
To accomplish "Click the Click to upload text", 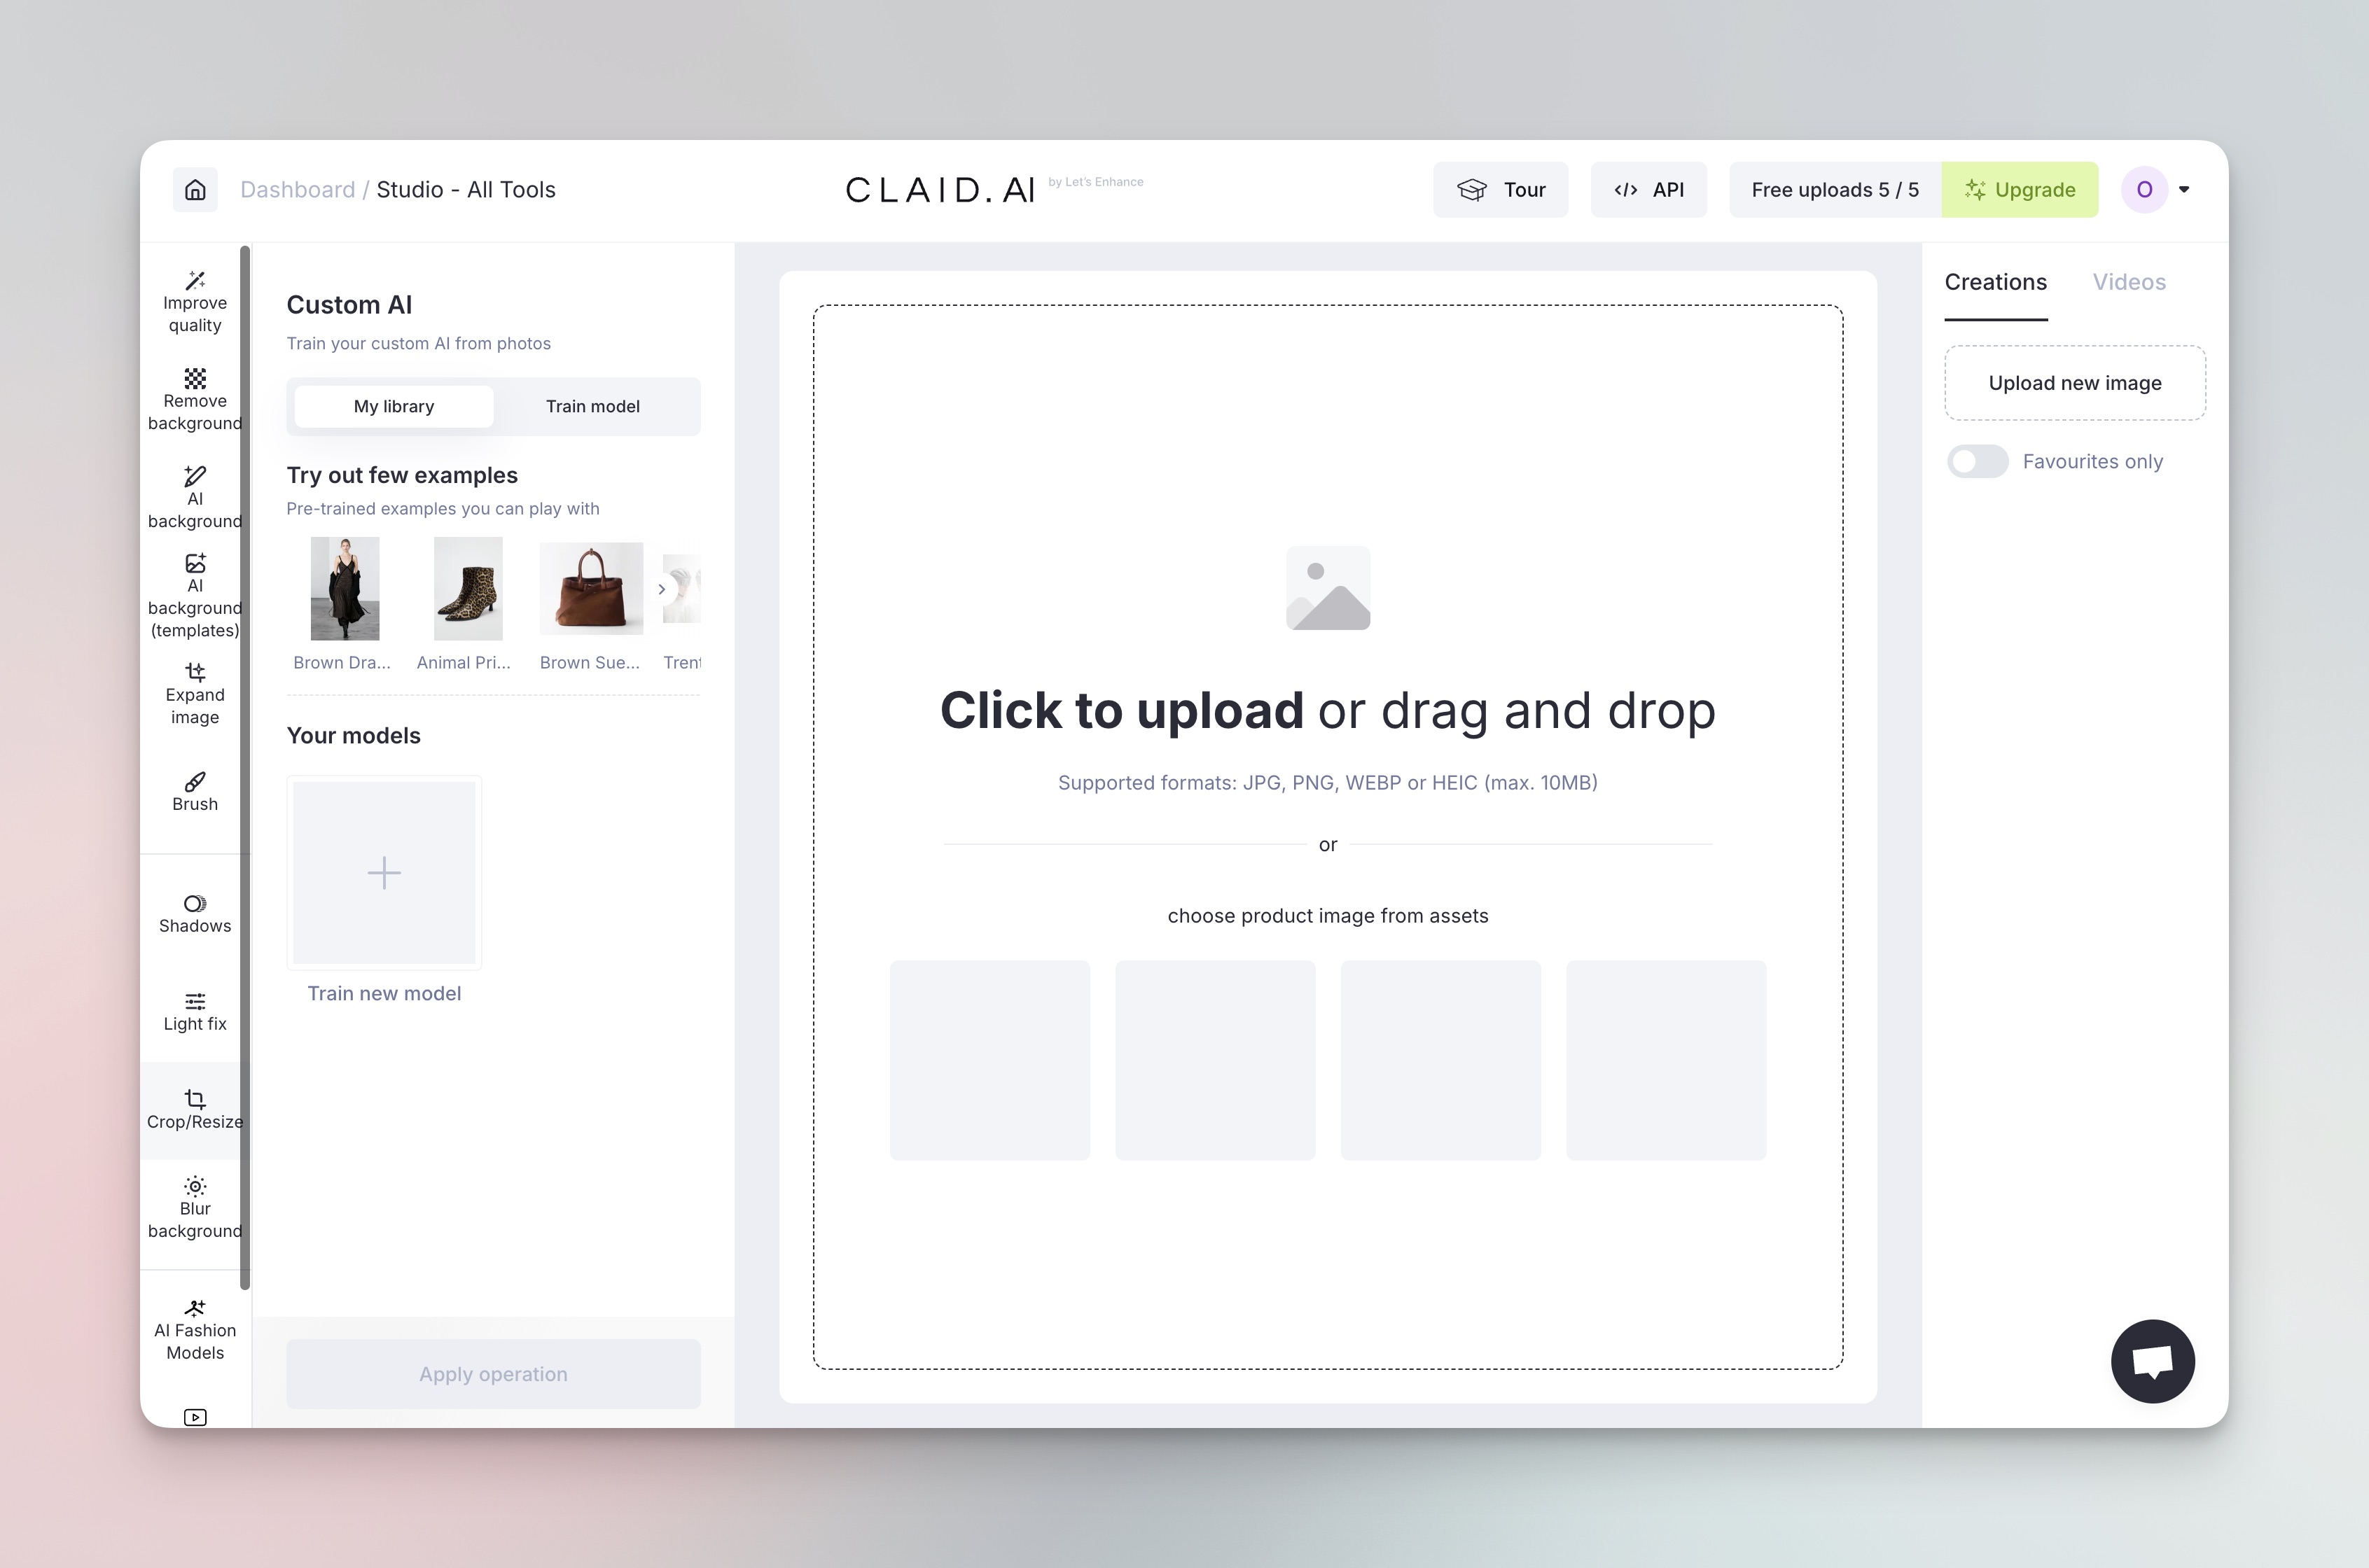I will 1121,711.
